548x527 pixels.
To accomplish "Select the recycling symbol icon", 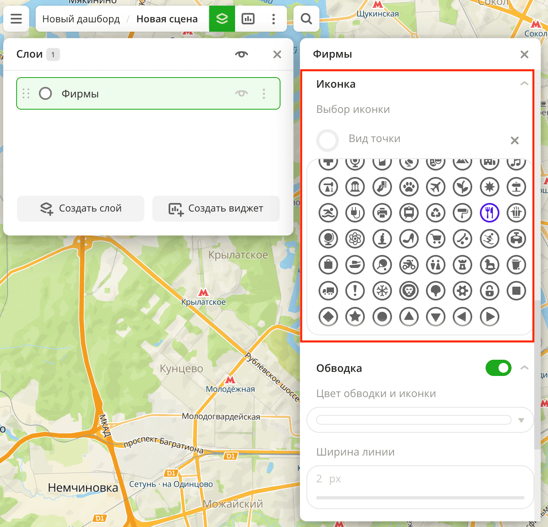I will pyautogui.click(x=436, y=212).
